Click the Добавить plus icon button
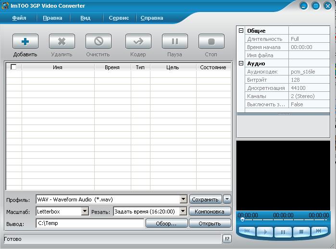336x249 pixels. (25, 41)
